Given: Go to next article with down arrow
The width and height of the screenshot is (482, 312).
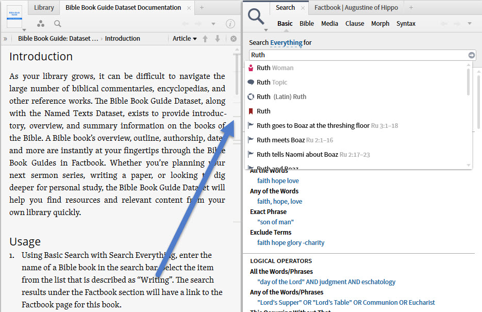Looking at the screenshot, I should [x=218, y=39].
